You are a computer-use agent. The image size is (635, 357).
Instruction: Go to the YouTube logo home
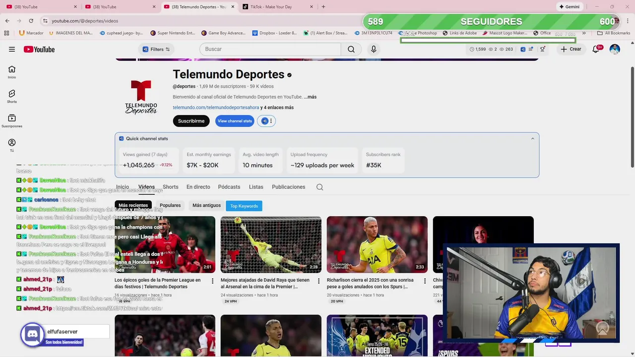point(39,49)
